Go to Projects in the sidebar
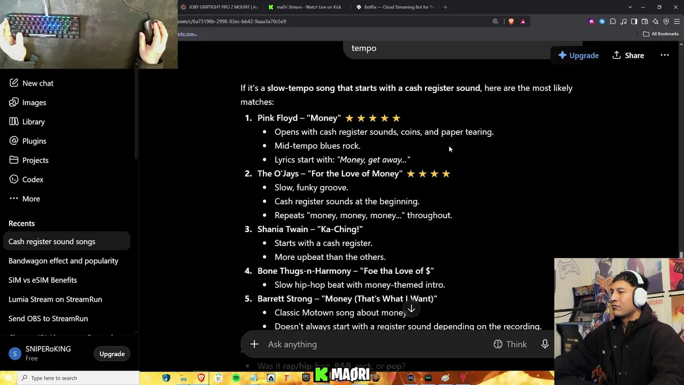684x385 pixels. (29, 160)
